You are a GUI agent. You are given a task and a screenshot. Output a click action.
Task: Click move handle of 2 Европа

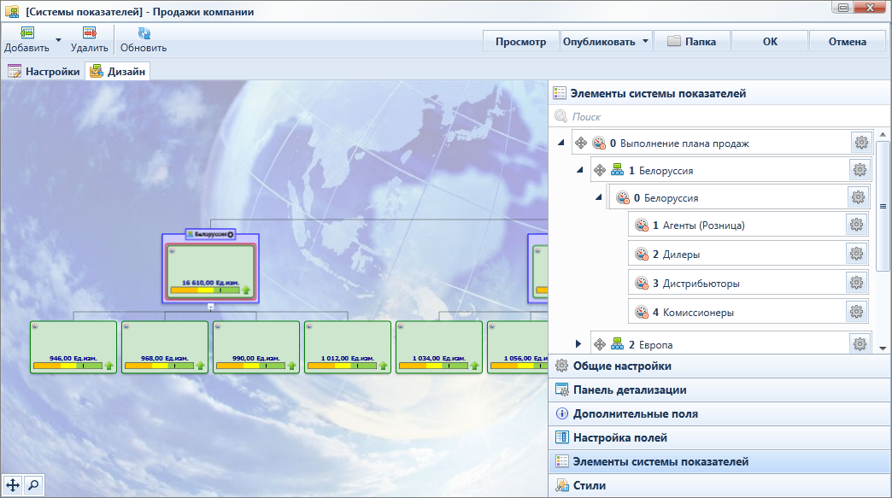[x=600, y=344]
